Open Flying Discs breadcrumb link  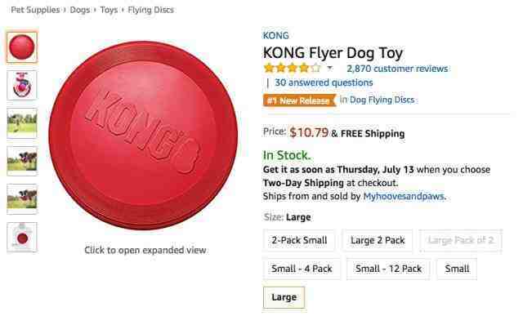(150, 10)
